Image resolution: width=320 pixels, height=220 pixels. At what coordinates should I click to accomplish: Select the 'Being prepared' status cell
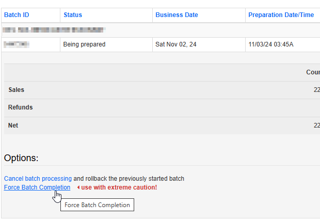(84, 44)
